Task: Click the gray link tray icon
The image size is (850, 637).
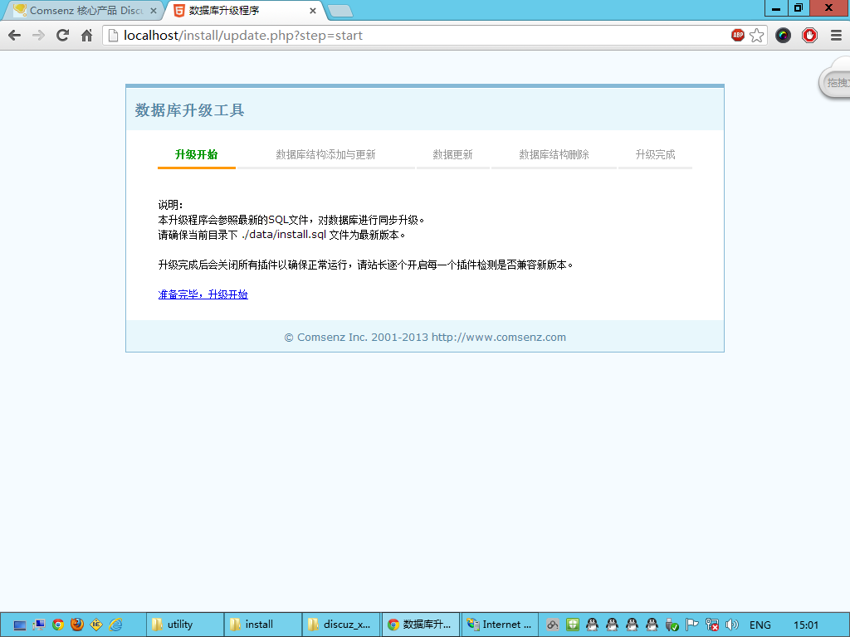Action: [x=552, y=625]
